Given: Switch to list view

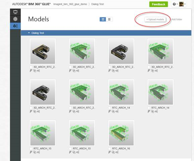Looking at the screenshot, I should click(109, 19).
